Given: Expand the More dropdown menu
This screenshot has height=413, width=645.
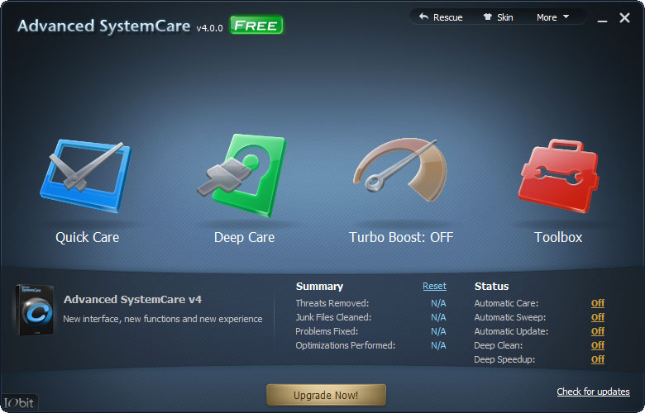Looking at the screenshot, I should pos(552,17).
